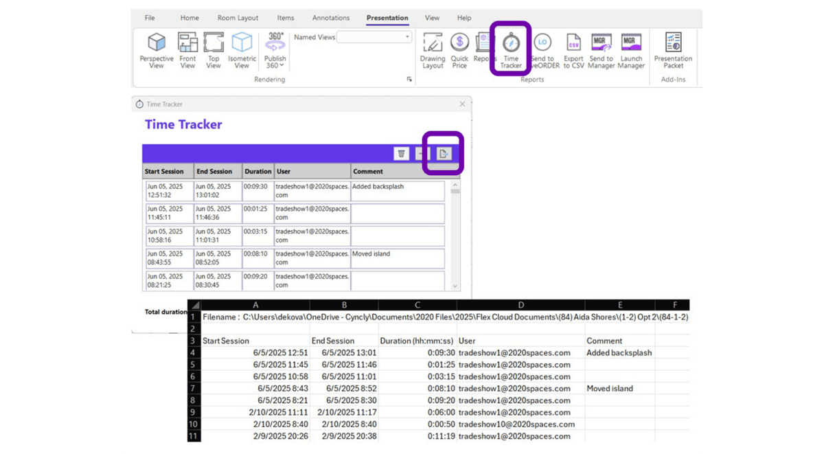The image size is (824, 454).
Task: Click the export icon in Time Tracker
Action: point(444,154)
